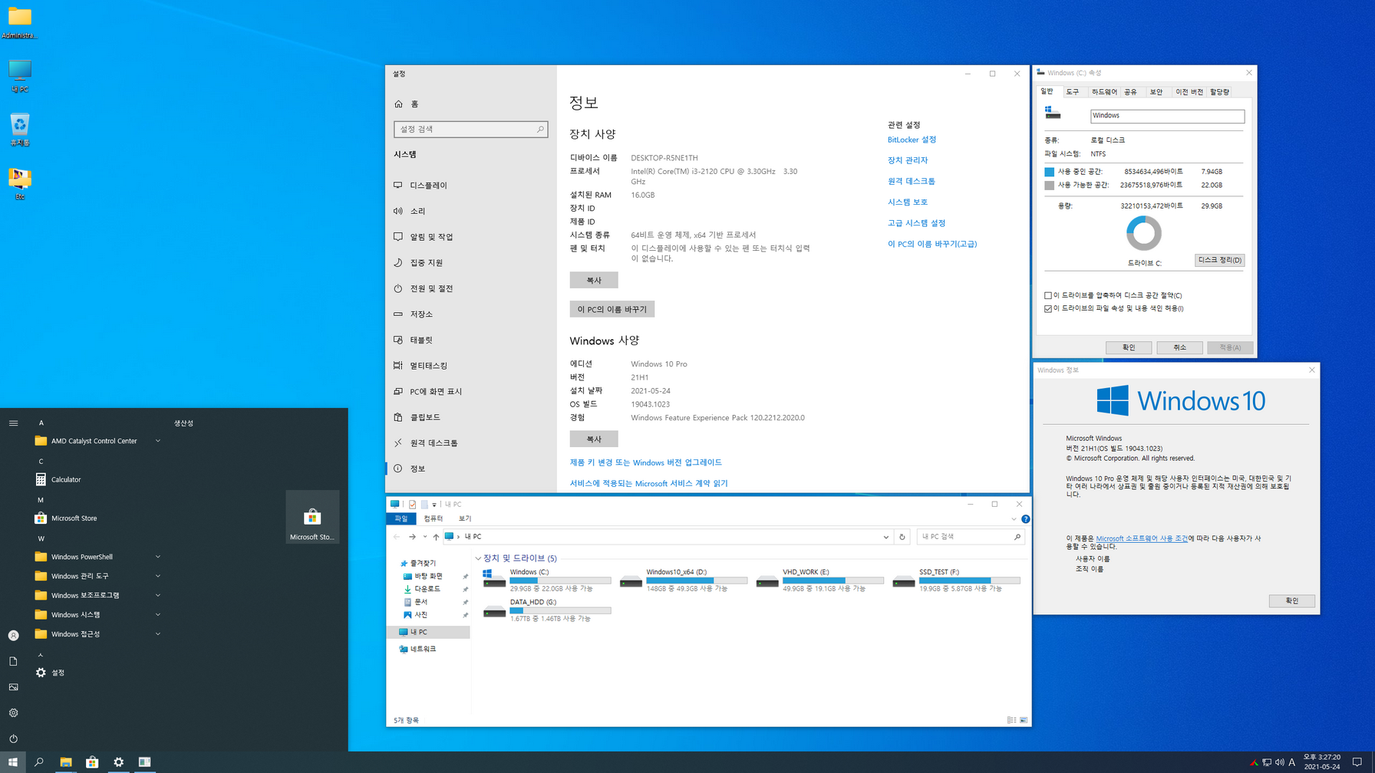This screenshot has height=773, width=1375.
Task: Click the power icon in Start
Action: [13, 738]
